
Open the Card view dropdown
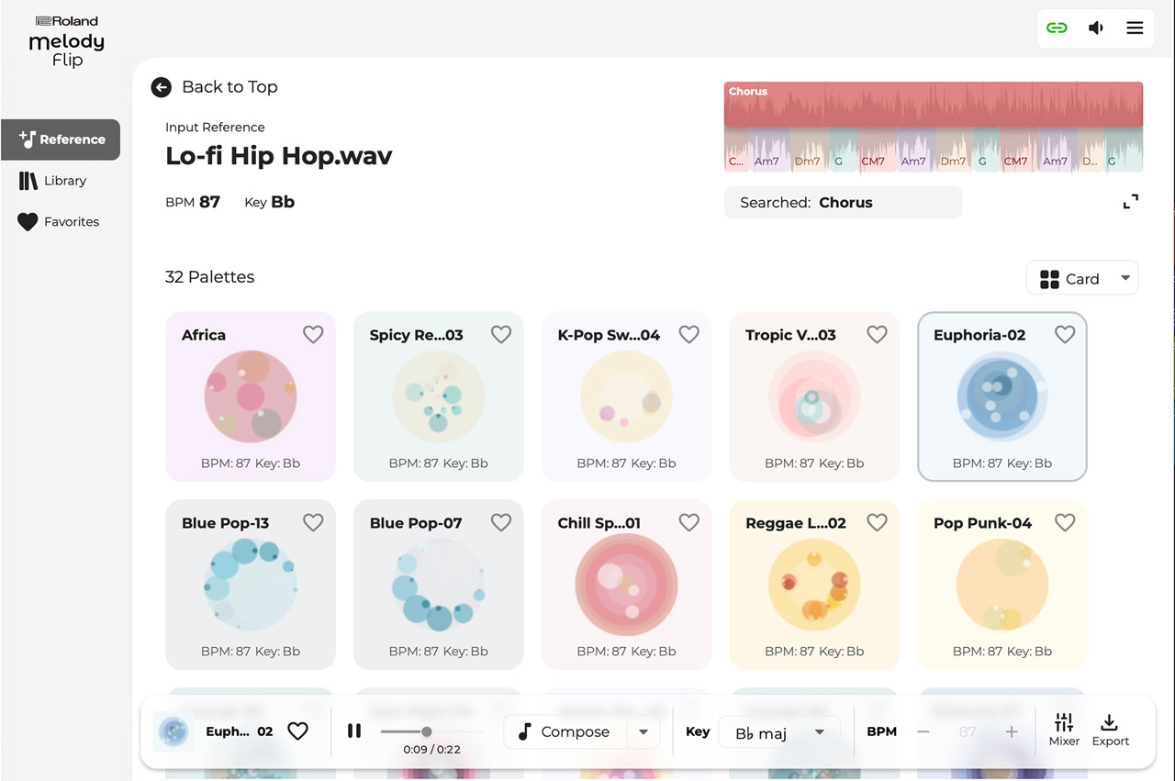pyautogui.click(x=1082, y=278)
